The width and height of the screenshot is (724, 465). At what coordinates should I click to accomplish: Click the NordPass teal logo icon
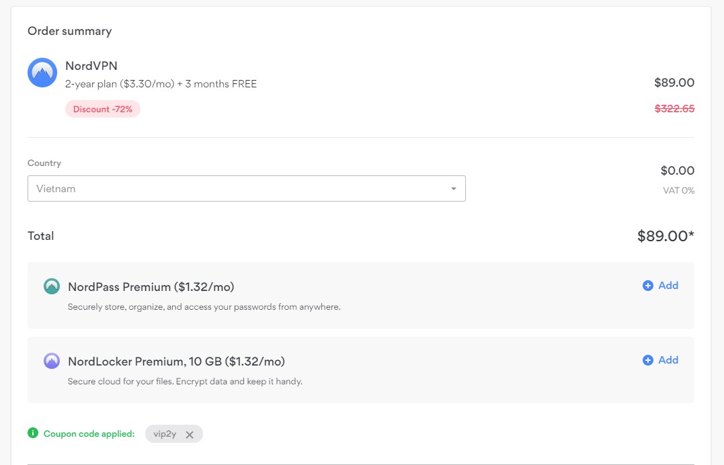52,286
